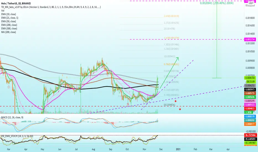Image resolution: width=258 pixels, height=152 pixels.
Task: Click the Feb label on the time axis
Action: point(195,149)
